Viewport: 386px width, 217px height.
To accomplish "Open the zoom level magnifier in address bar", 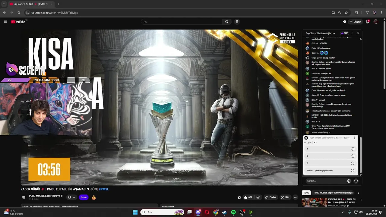I will click(340, 13).
